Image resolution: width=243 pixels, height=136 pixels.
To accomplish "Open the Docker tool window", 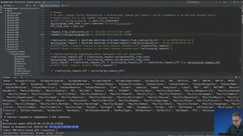I will pyautogui.click(x=50, y=133).
